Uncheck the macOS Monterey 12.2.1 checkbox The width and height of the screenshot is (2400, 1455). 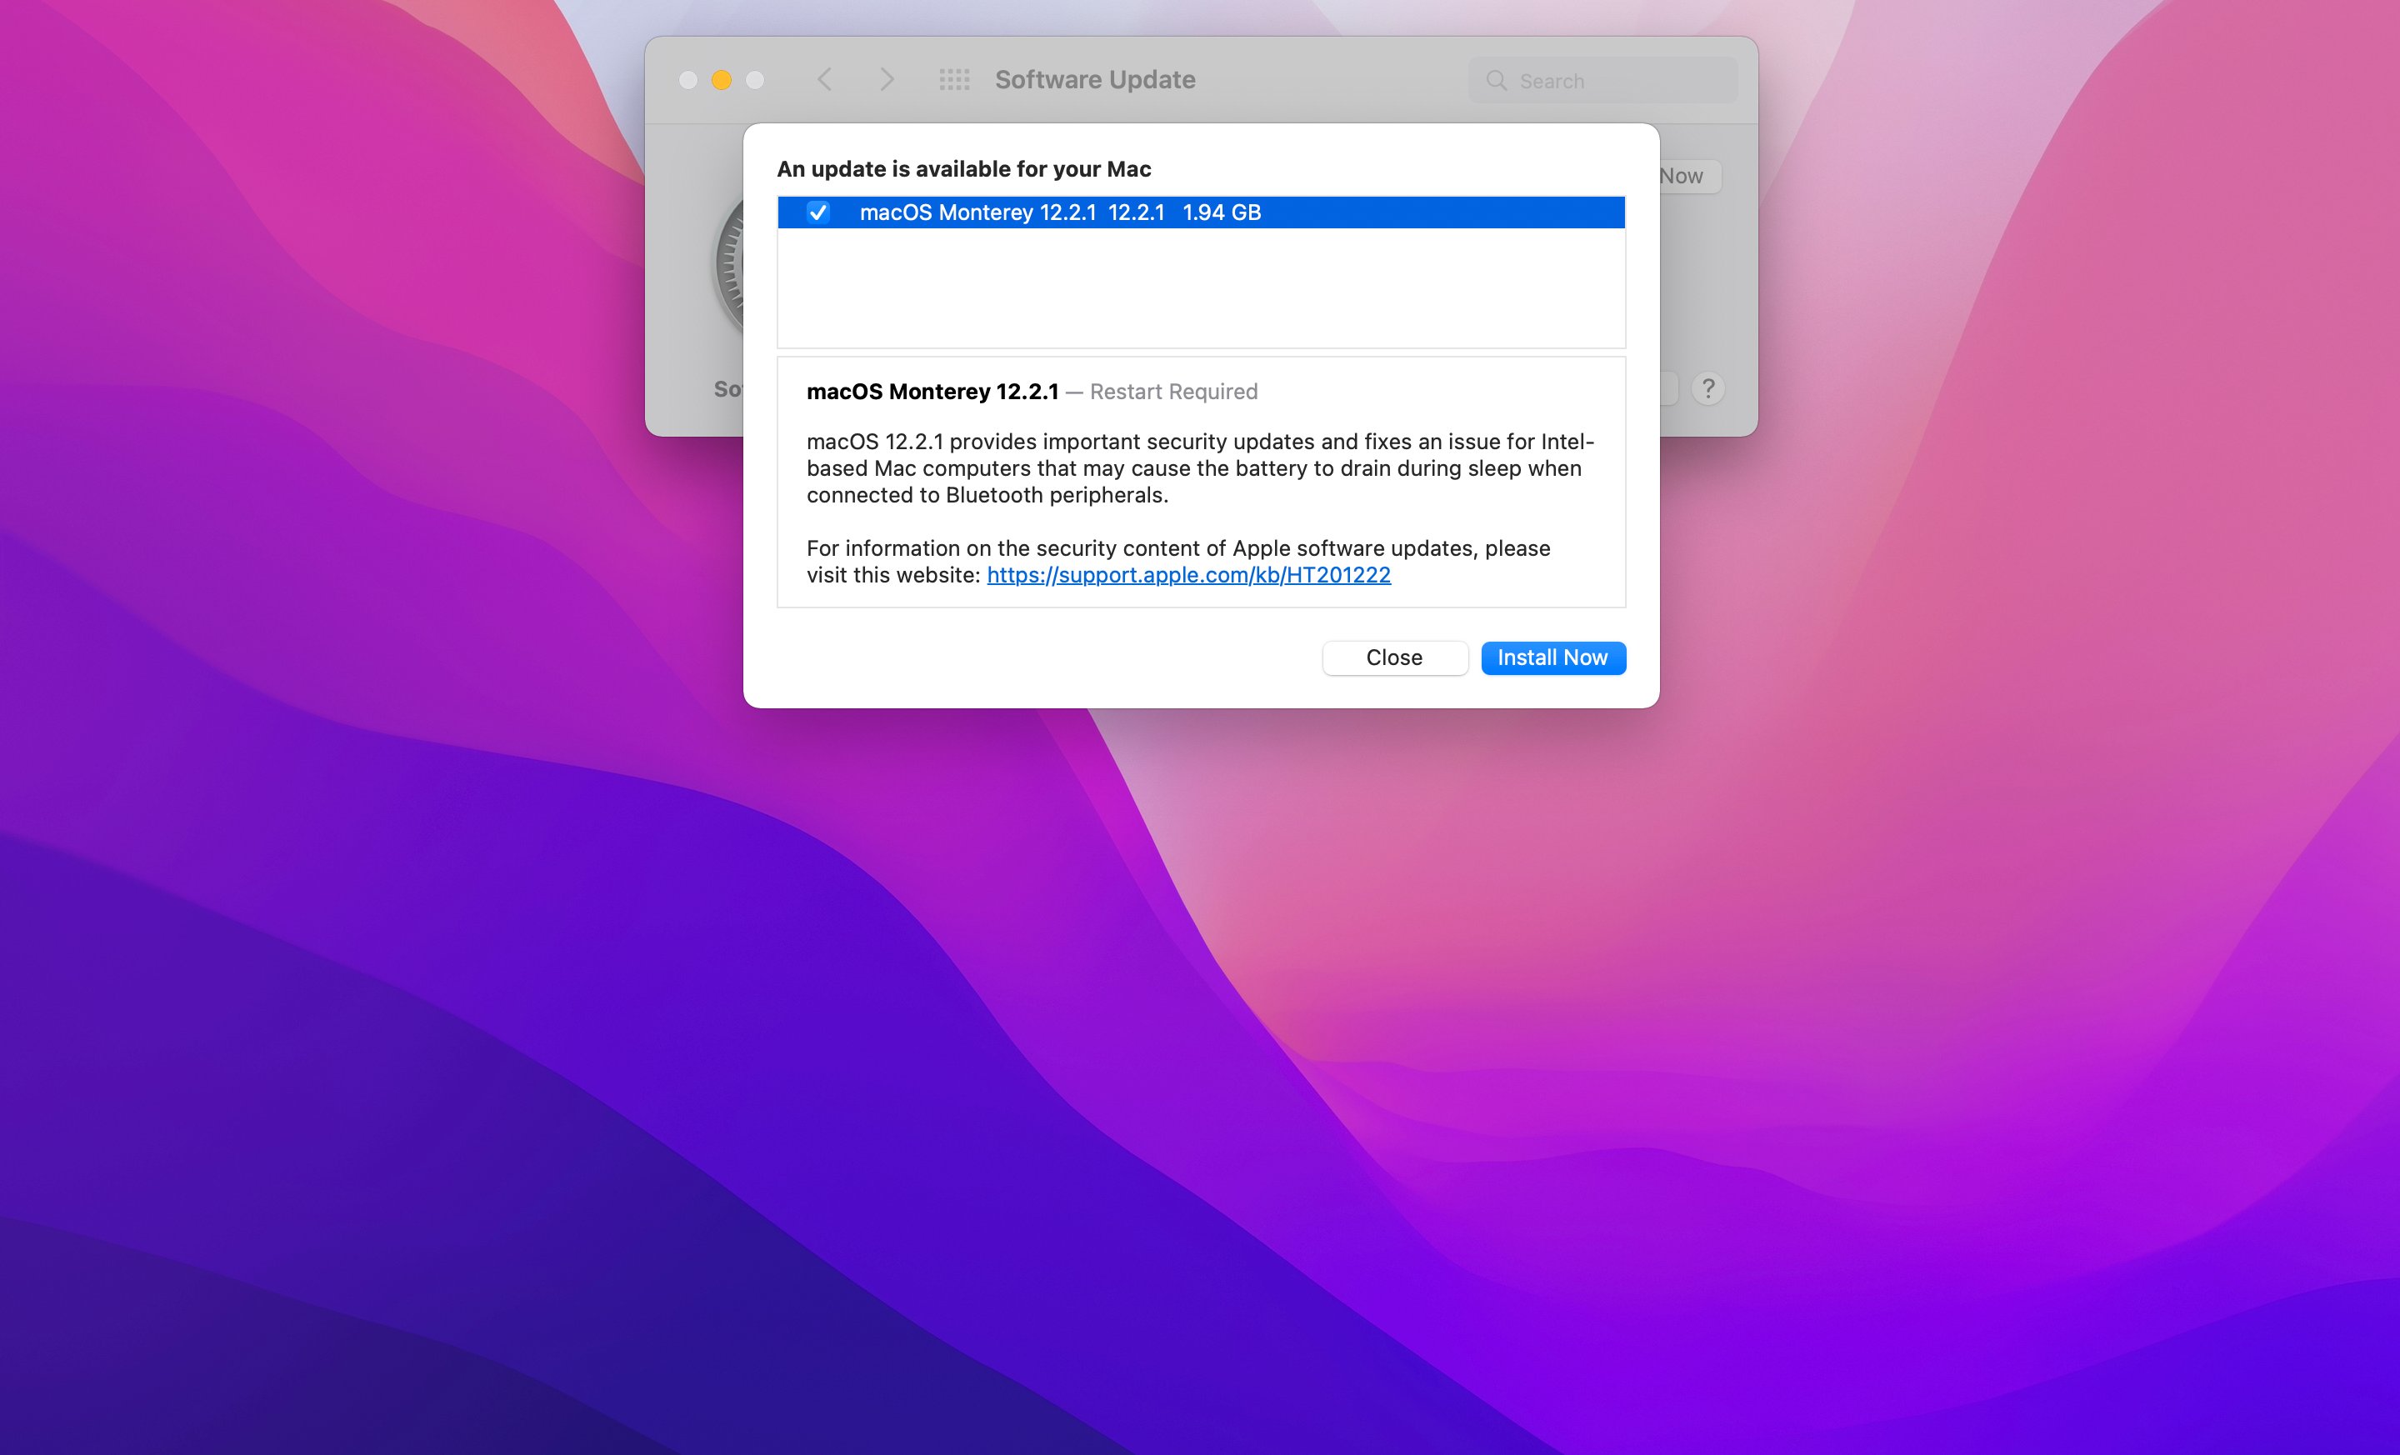coord(818,212)
